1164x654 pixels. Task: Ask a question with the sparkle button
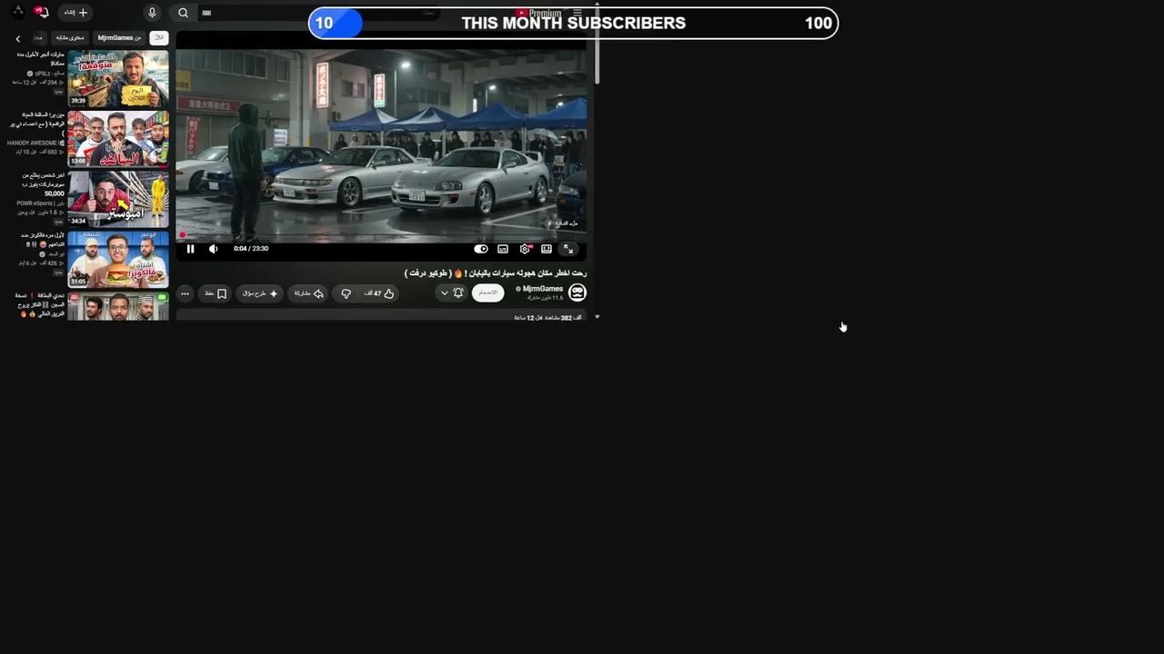261,293
